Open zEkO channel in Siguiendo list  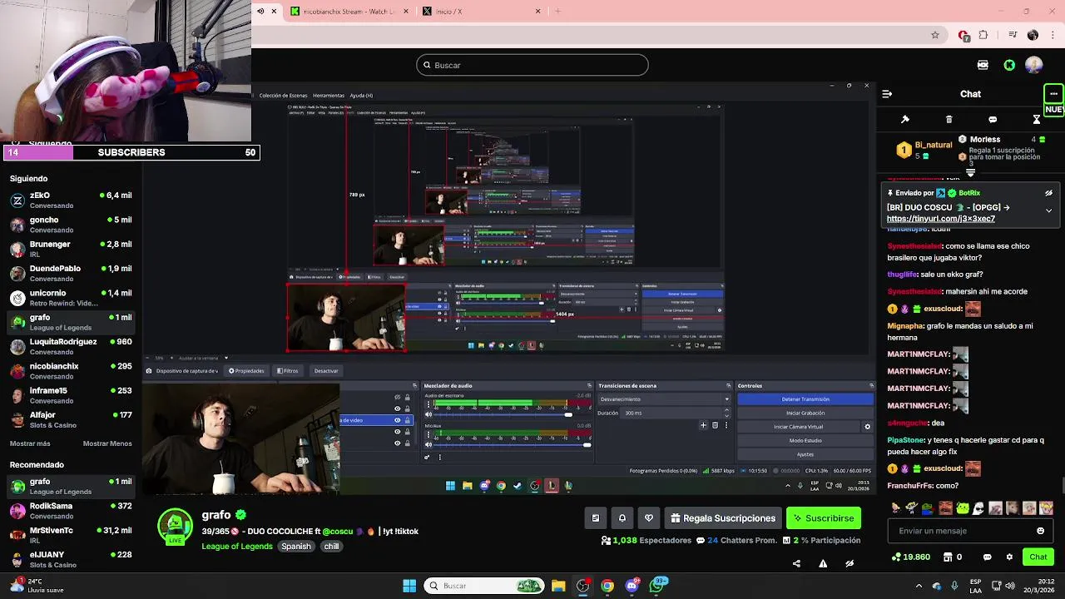[x=71, y=200]
